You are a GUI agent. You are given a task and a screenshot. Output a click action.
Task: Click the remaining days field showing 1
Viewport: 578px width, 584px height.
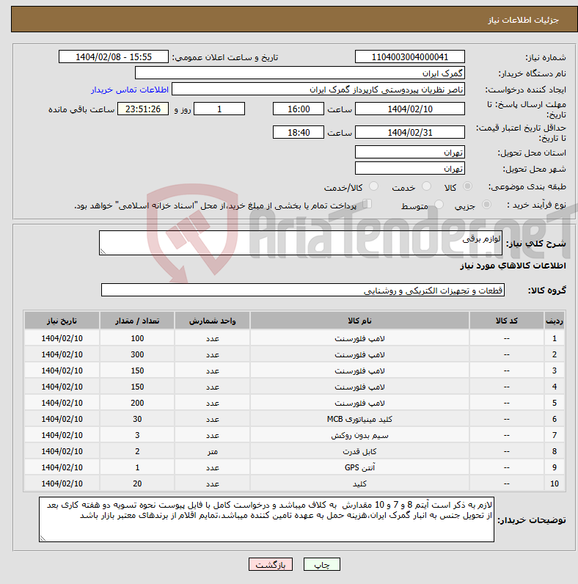click(219, 109)
